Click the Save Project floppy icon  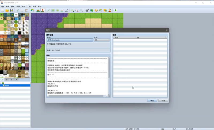click(12, 10)
